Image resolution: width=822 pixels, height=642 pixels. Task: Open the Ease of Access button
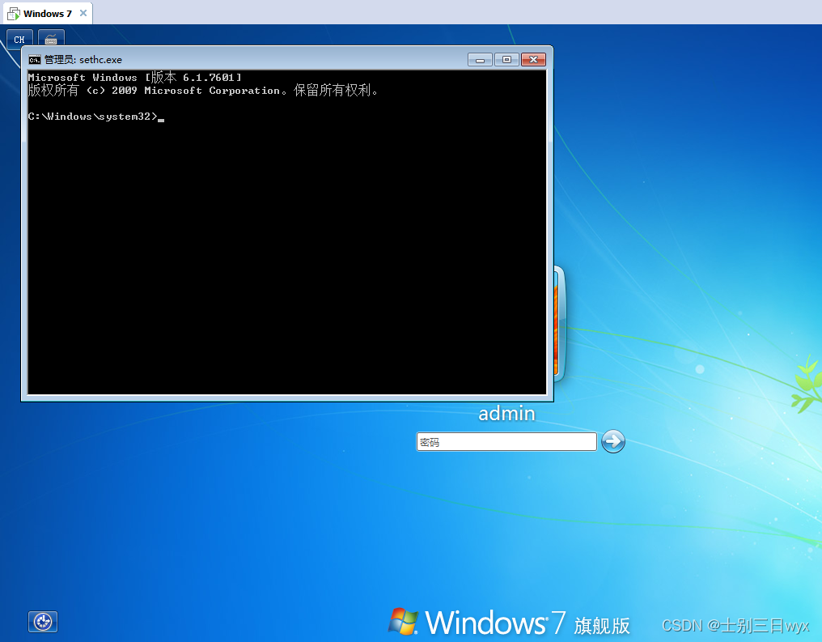pos(42,622)
